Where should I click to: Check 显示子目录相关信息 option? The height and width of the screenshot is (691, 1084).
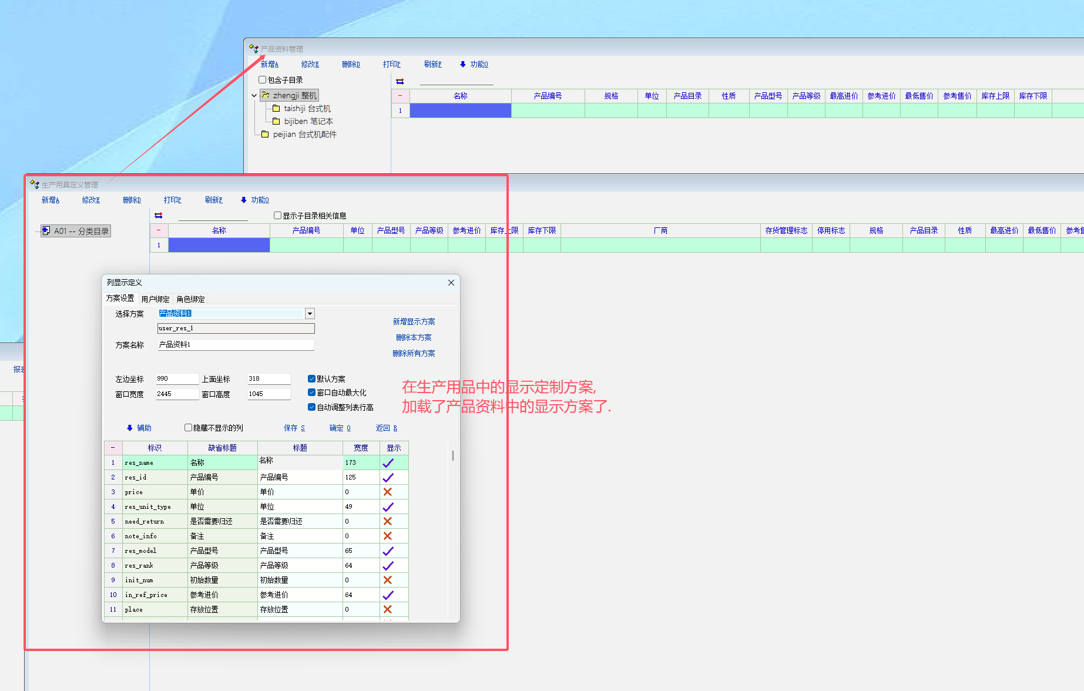pyautogui.click(x=277, y=216)
